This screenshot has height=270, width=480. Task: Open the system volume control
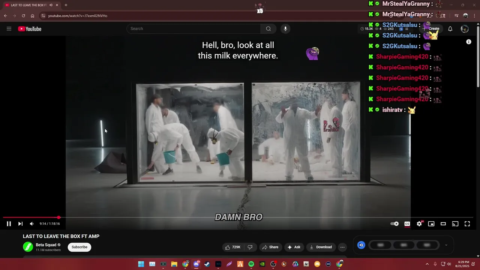pos(449,264)
